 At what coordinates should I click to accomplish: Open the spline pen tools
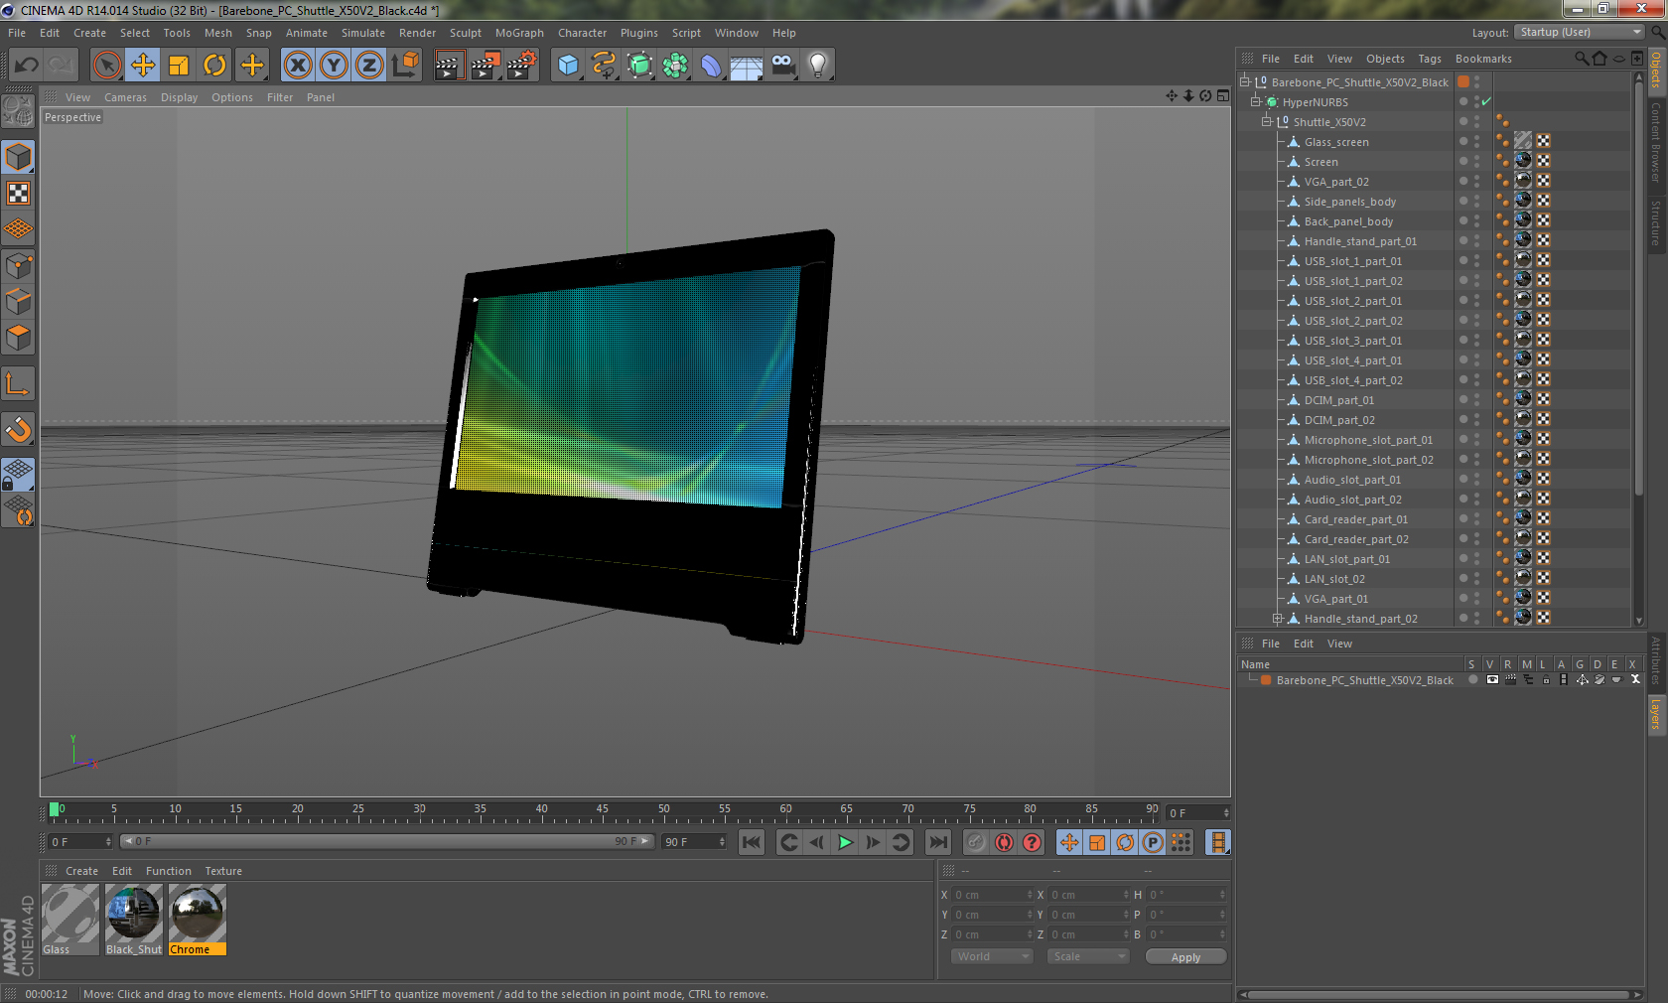click(x=604, y=66)
